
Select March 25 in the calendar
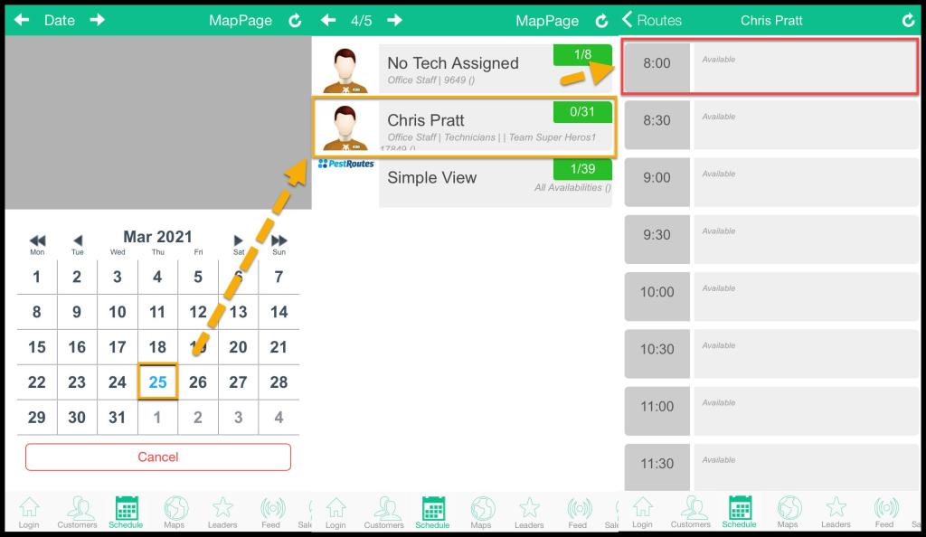point(158,382)
